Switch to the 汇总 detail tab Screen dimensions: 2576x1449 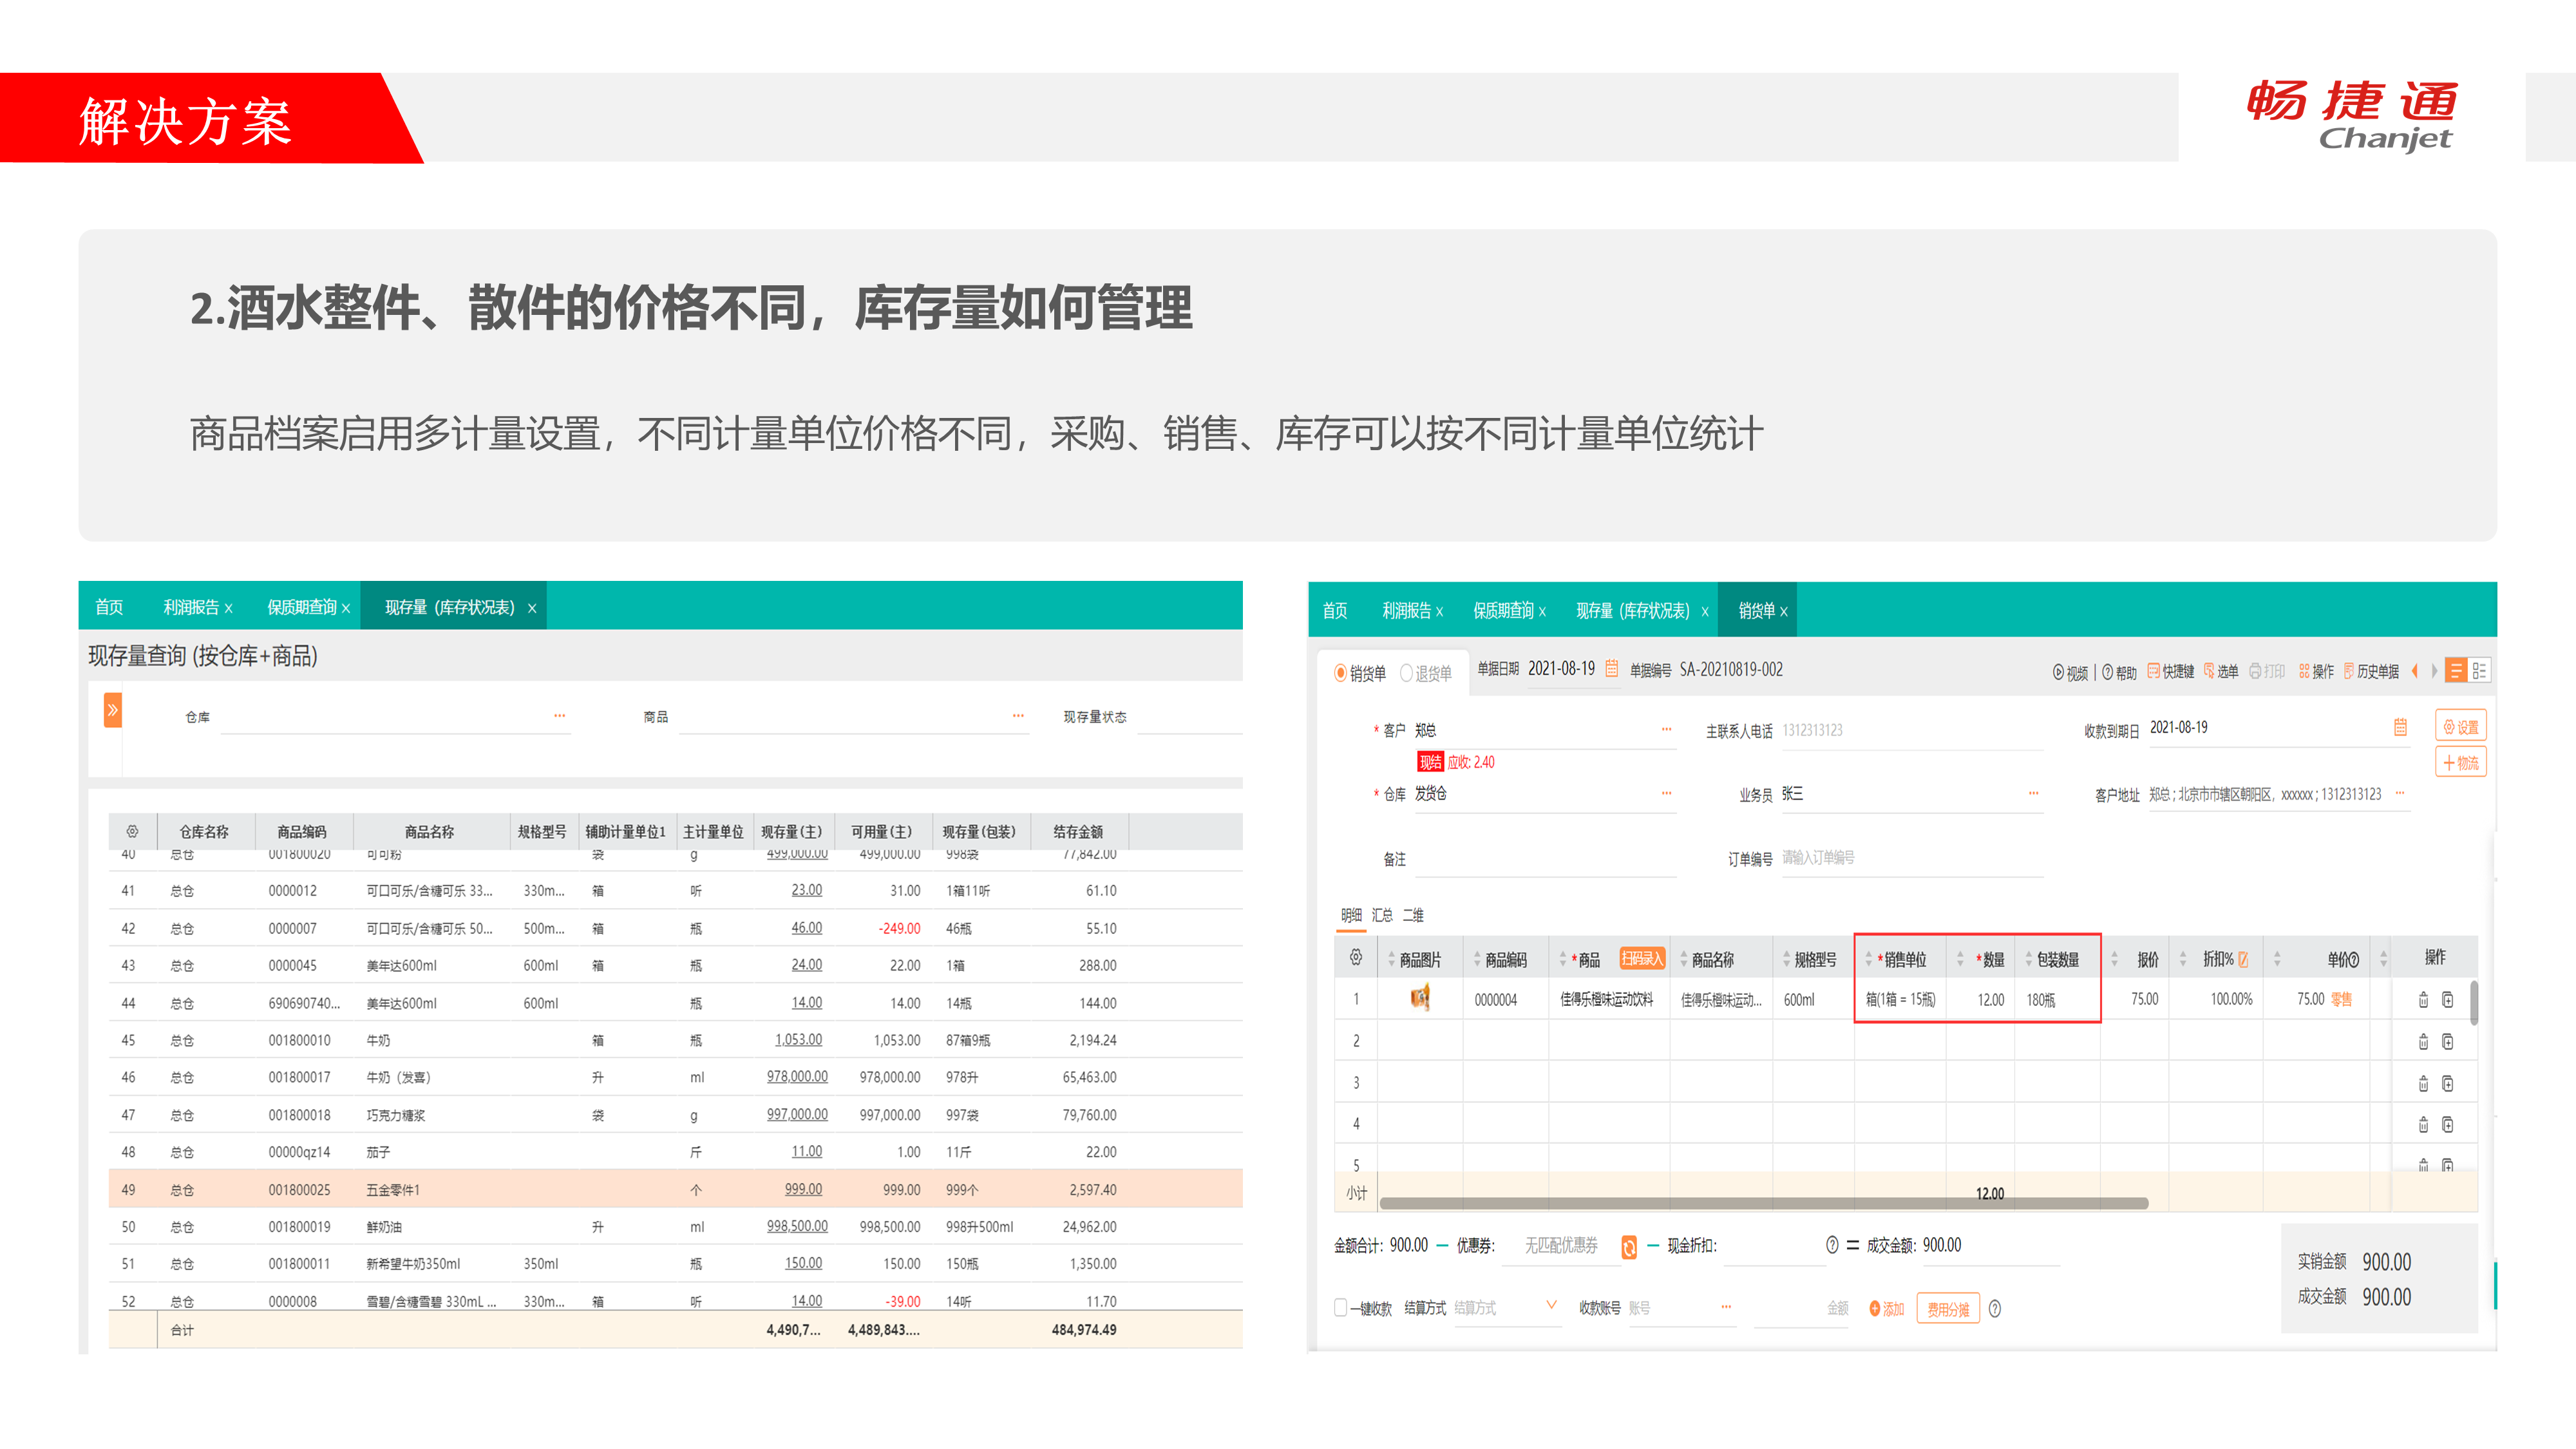click(x=1382, y=915)
